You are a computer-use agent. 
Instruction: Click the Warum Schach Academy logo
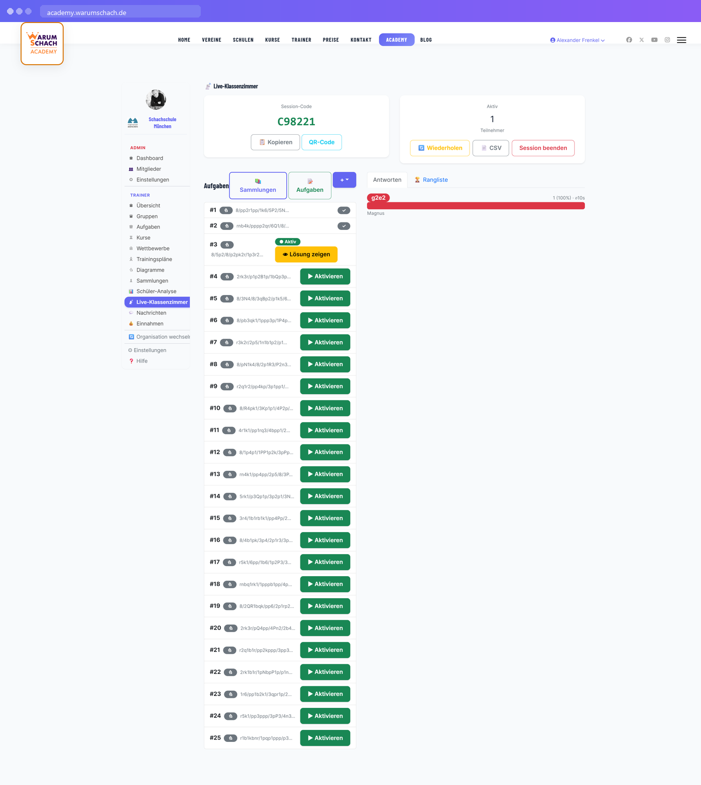point(42,44)
